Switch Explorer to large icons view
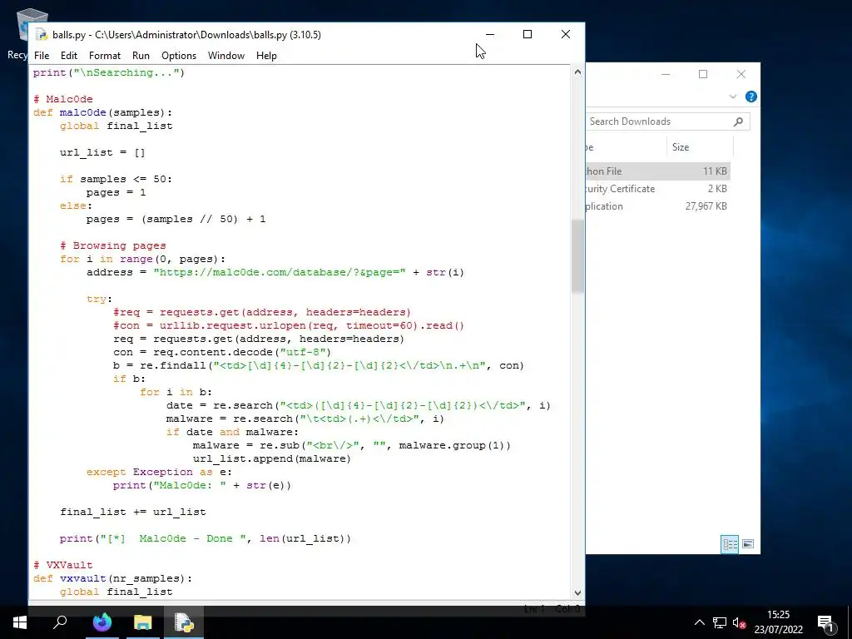 (748, 544)
